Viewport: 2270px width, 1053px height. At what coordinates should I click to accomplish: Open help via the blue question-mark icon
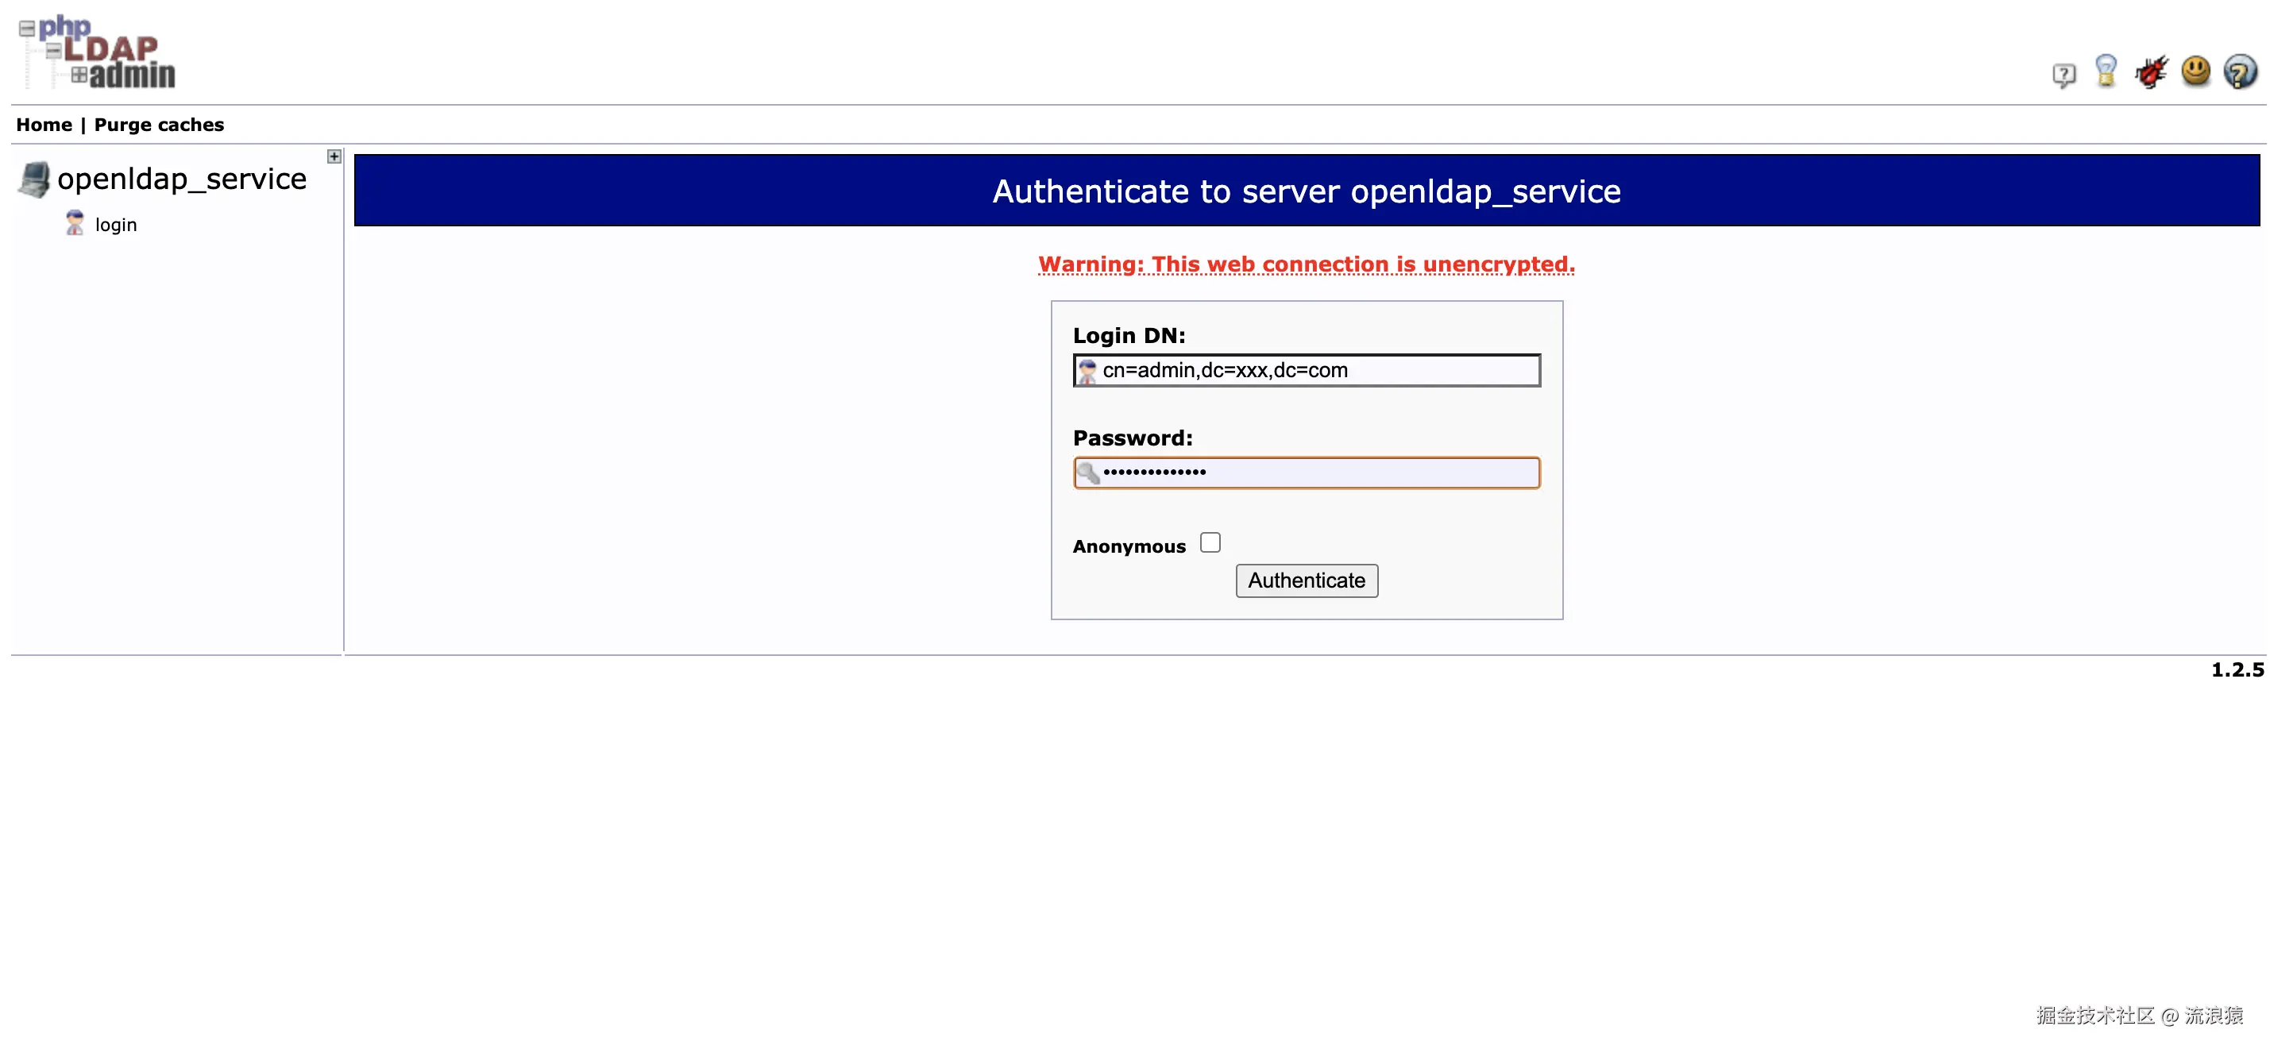2239,72
